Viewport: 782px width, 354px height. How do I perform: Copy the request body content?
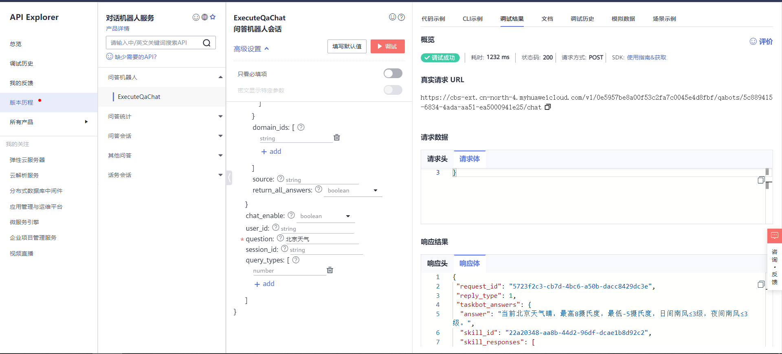coord(761,180)
